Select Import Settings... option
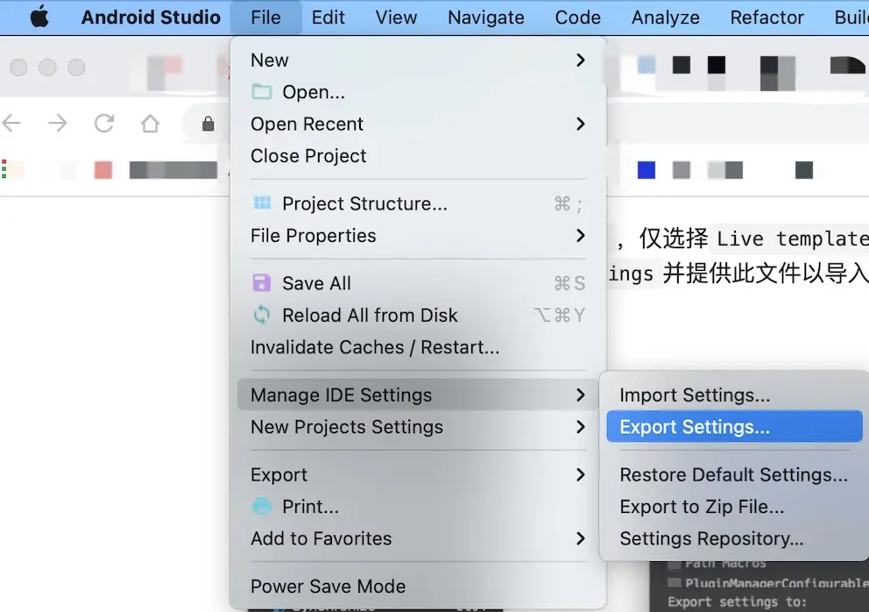The width and height of the screenshot is (869, 612). [x=695, y=395]
